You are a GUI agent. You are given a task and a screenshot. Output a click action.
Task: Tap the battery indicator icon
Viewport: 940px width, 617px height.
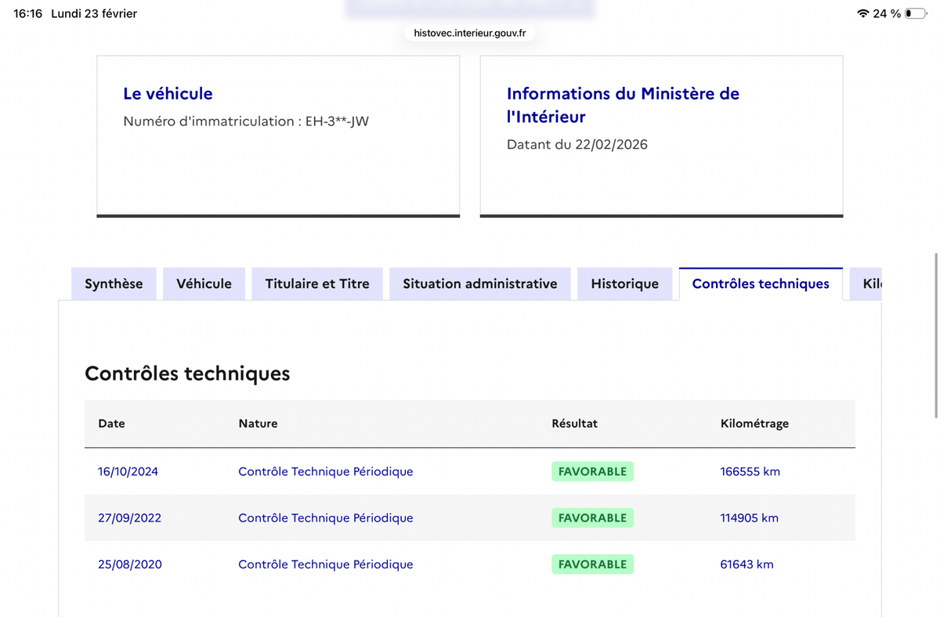916,13
